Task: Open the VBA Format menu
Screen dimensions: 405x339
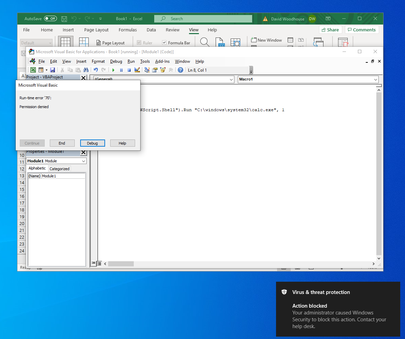Action: tap(98, 61)
